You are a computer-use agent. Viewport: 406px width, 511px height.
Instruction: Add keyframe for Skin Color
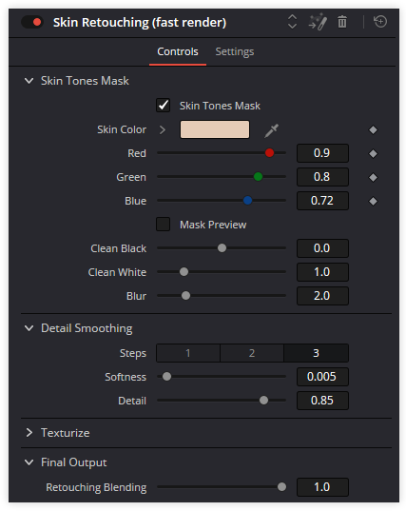(x=373, y=129)
